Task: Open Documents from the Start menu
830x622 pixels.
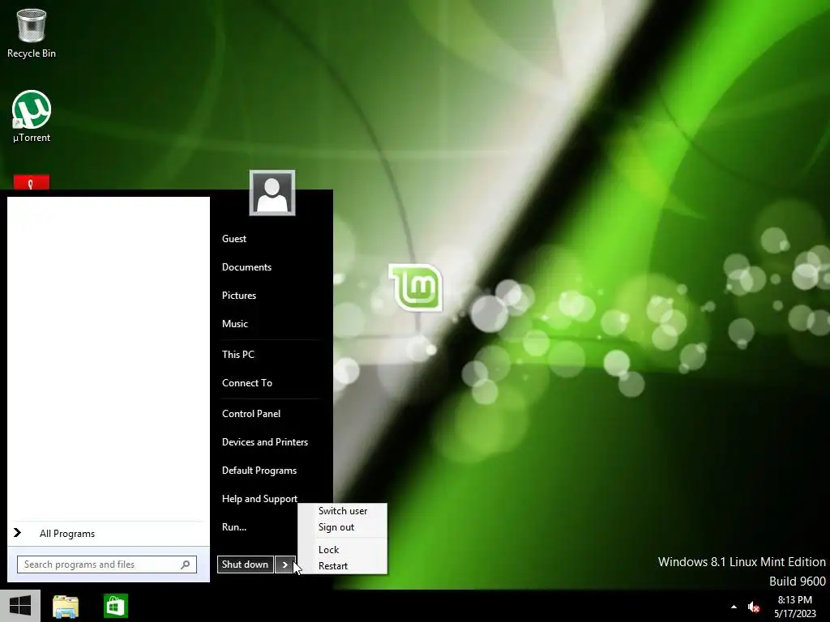Action: 246,267
